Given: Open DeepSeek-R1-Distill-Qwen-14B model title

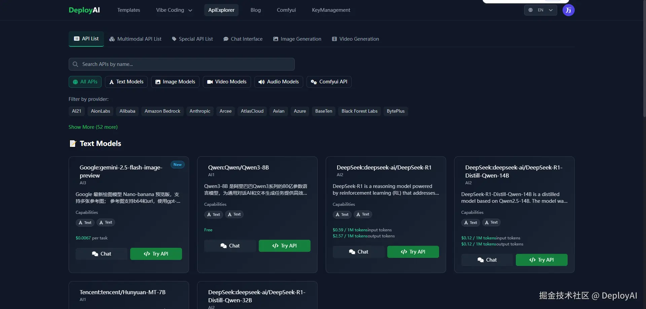Looking at the screenshot, I should pos(514,171).
